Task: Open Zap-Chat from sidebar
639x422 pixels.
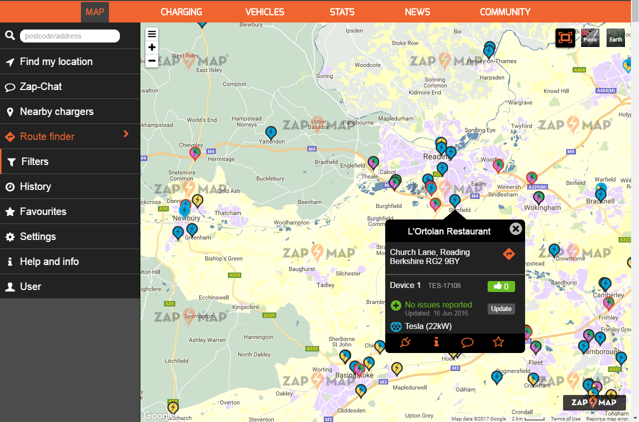Action: 70,86
